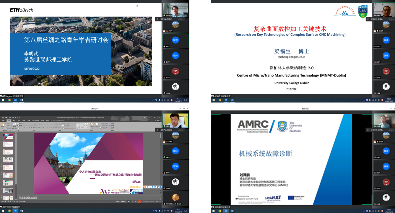The width and height of the screenshot is (395, 213).
Task: Switch to the 插入 (Insert) ribbon tab
Action: [x=14, y=121]
